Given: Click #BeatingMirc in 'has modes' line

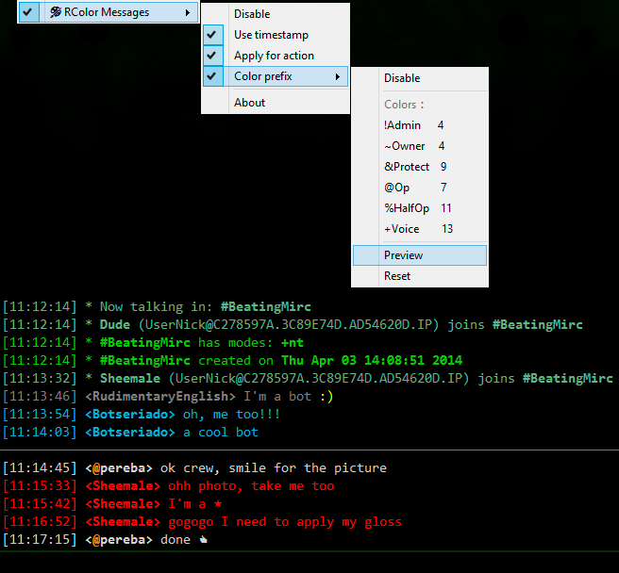Looking at the screenshot, I should click(145, 343).
